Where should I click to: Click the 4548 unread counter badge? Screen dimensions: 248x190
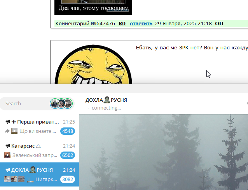click(68, 131)
